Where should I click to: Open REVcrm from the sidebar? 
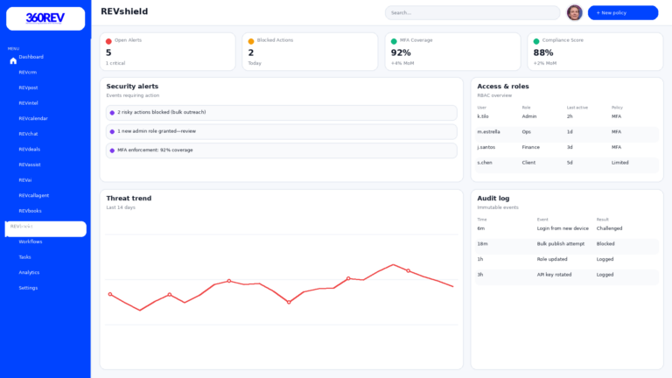click(28, 73)
